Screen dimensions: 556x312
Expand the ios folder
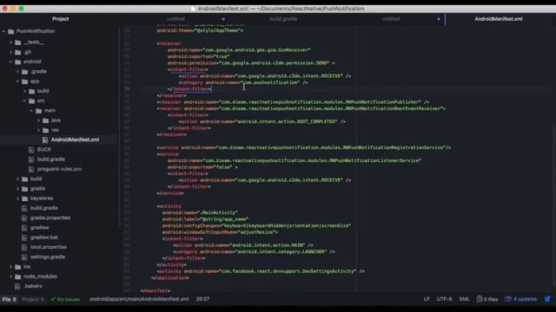coord(10,267)
